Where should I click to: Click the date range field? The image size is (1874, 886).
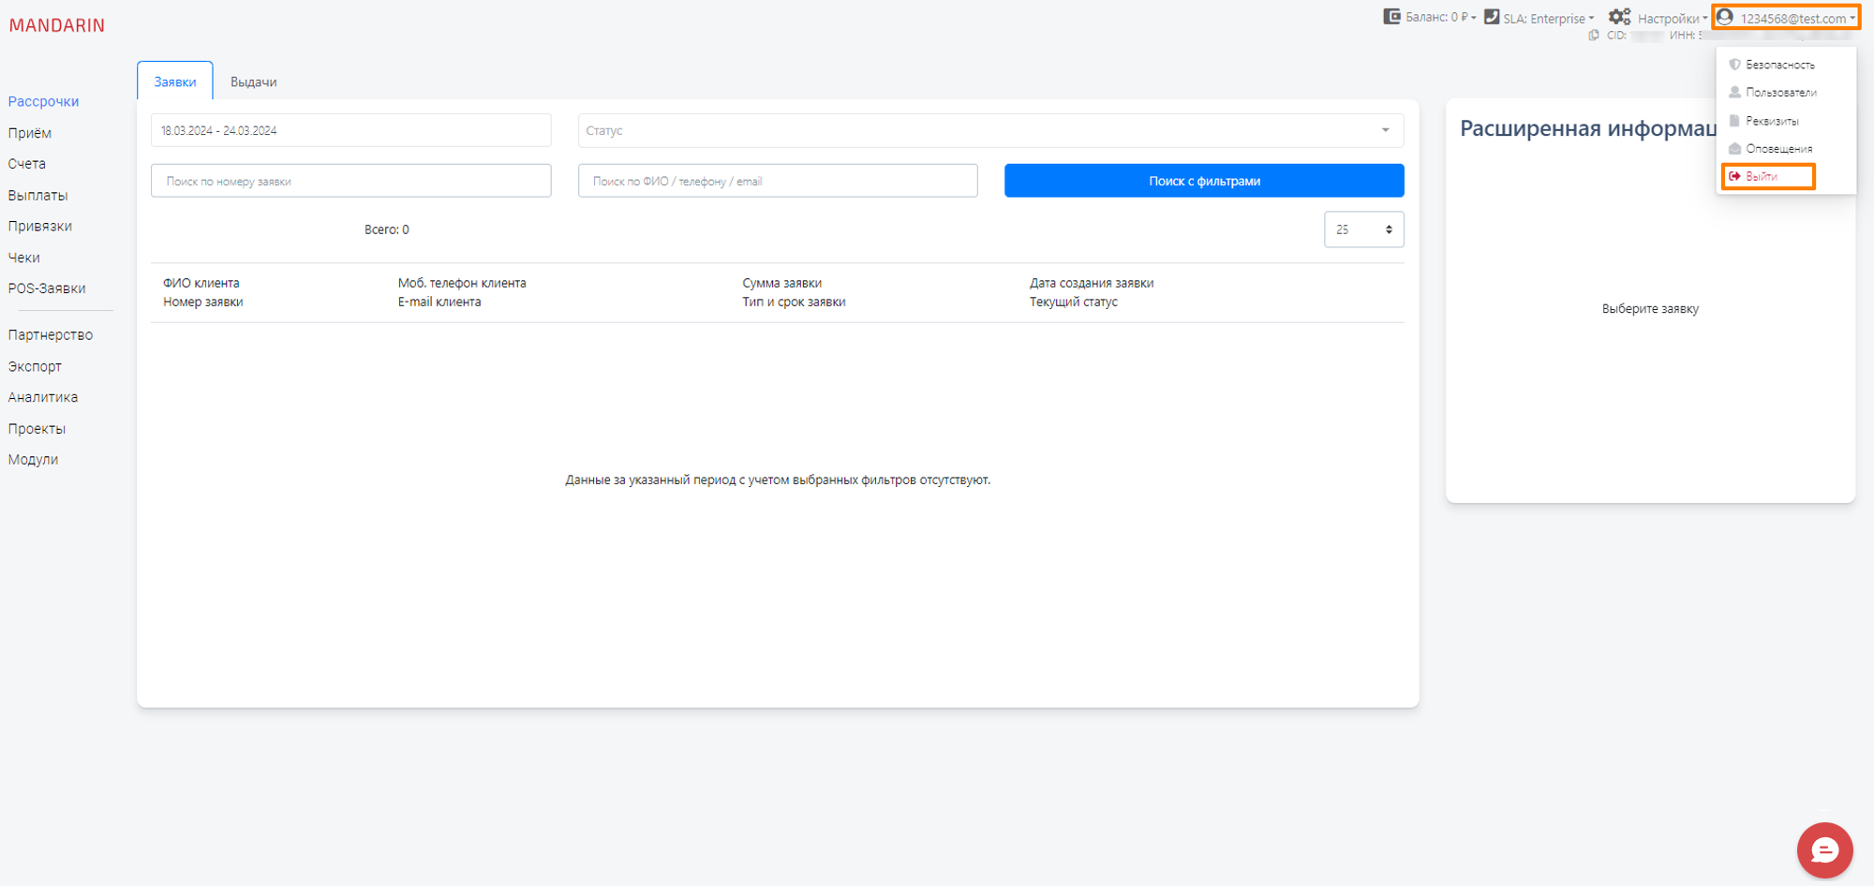pyautogui.click(x=350, y=130)
